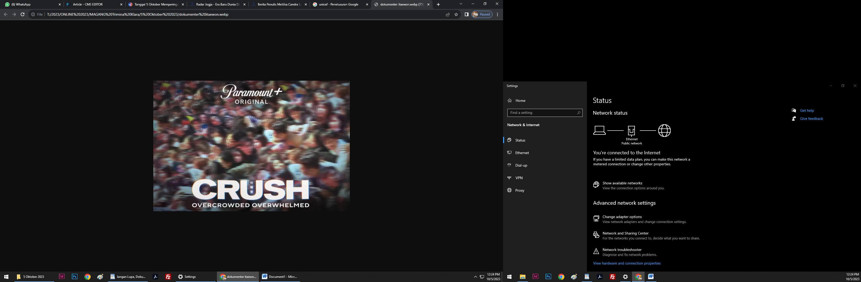The image size is (861, 282).
Task: Open the Jangan Lupa, Doku... taskbar window
Action: pos(128,277)
